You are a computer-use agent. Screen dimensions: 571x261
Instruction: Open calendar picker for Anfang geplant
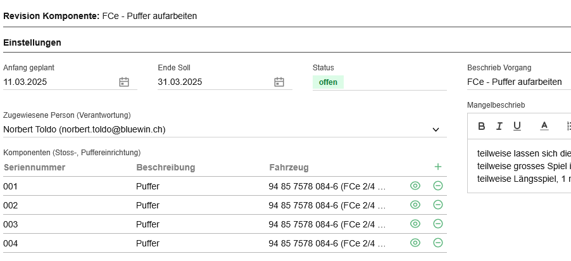click(x=124, y=82)
